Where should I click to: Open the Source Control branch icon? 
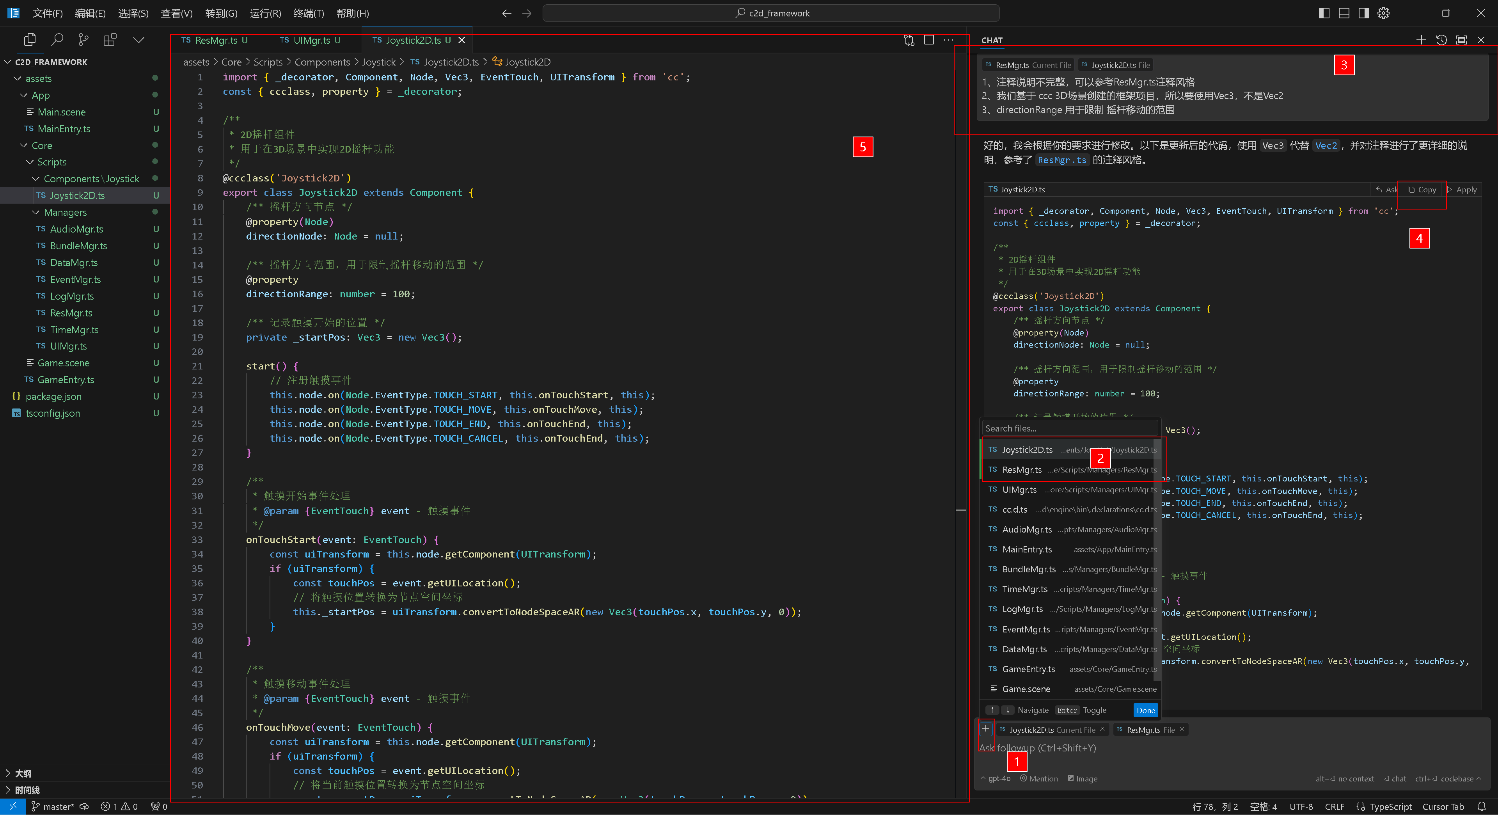pos(83,39)
